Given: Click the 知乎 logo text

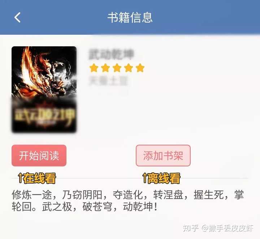Looking at the screenshot, I should 191,228.
